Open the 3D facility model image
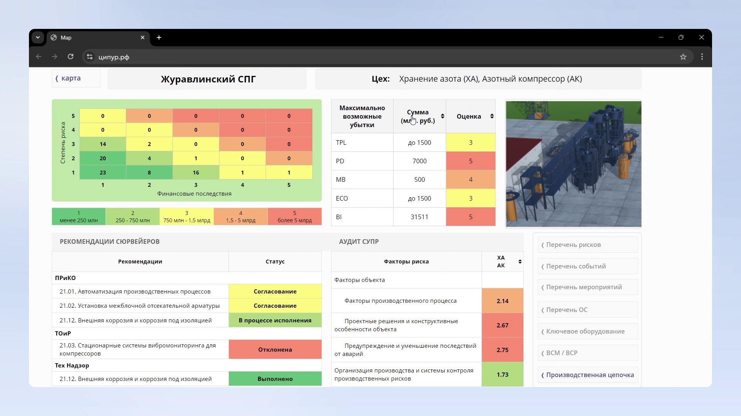 574,164
